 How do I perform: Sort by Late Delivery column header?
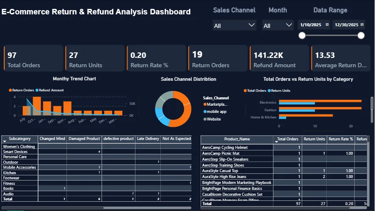(148, 139)
